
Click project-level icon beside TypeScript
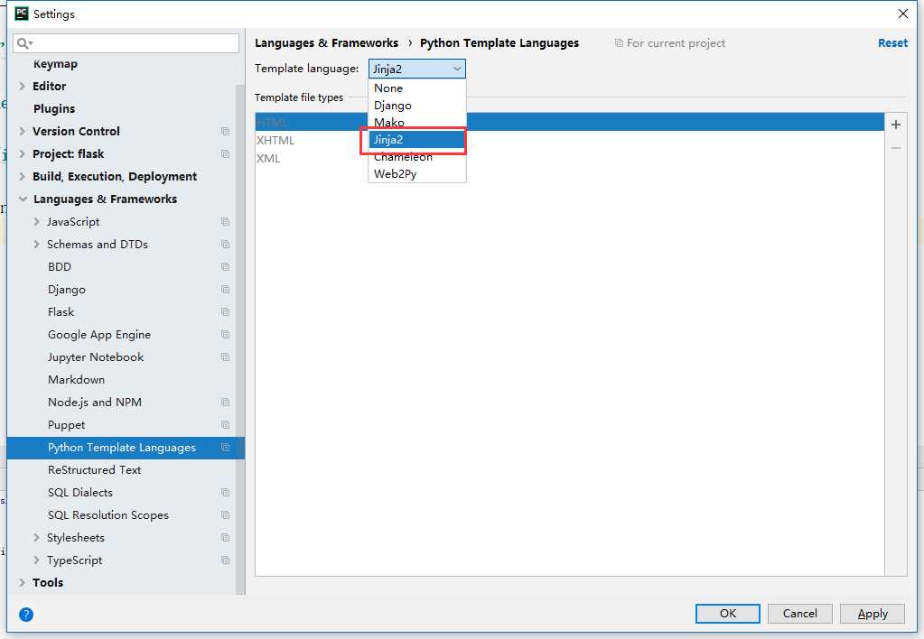225,560
